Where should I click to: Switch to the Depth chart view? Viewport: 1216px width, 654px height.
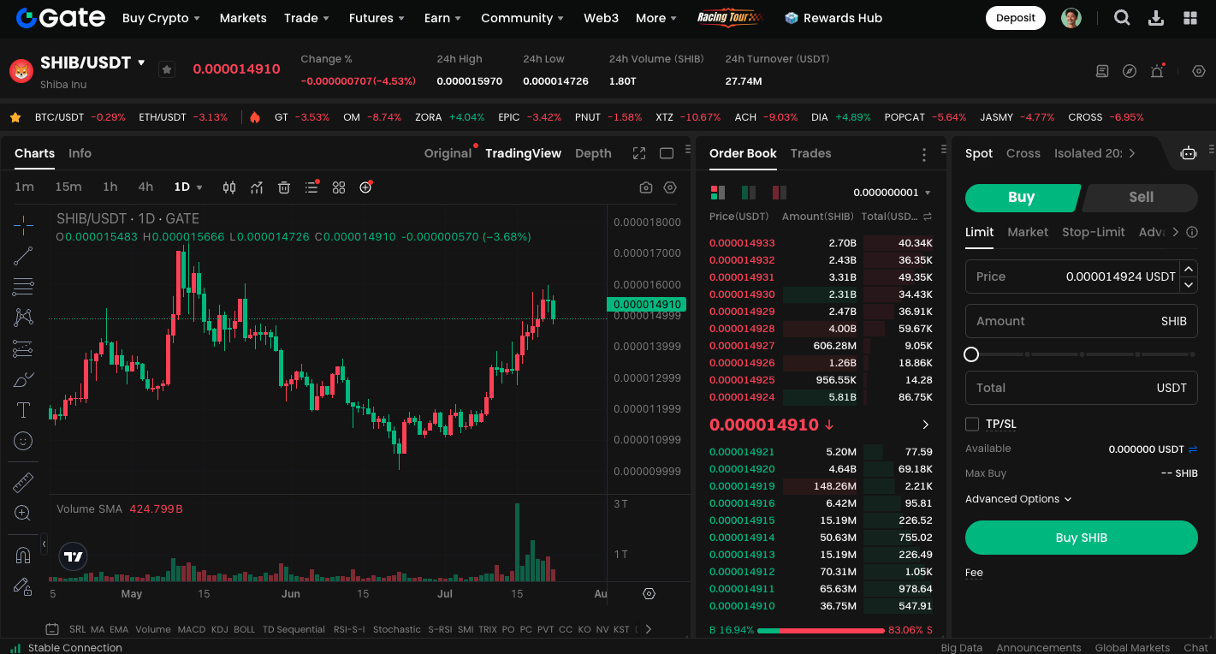tap(593, 153)
